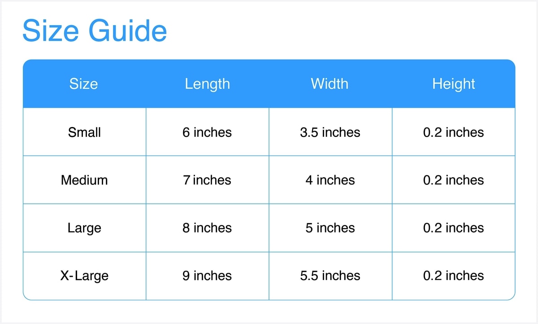Select the Width column header

pos(330,84)
